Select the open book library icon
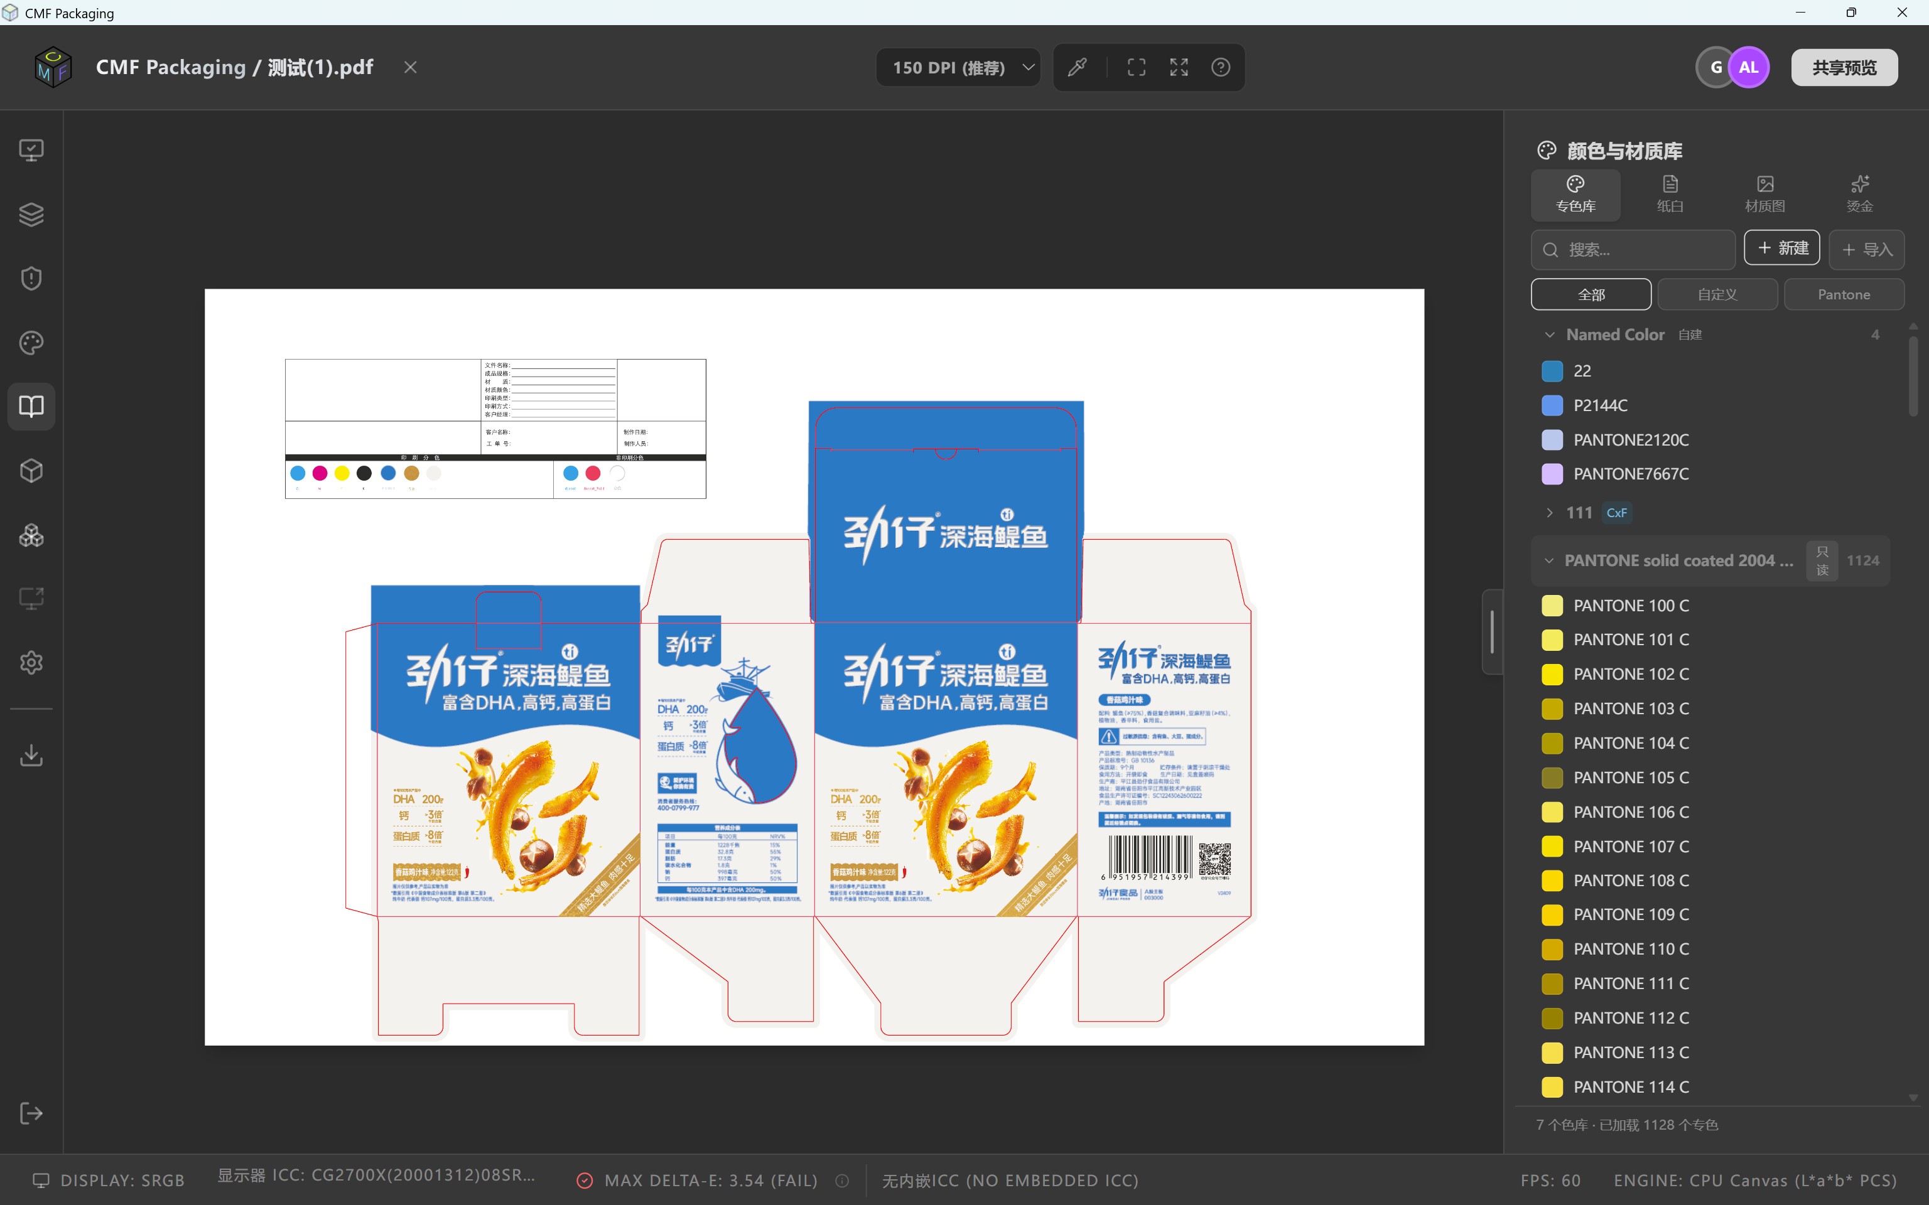The height and width of the screenshot is (1205, 1929). point(31,407)
